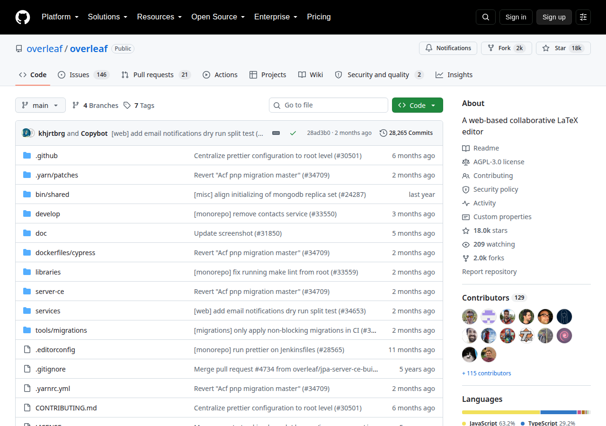
Task: Click the Sign up button
Action: click(554, 17)
